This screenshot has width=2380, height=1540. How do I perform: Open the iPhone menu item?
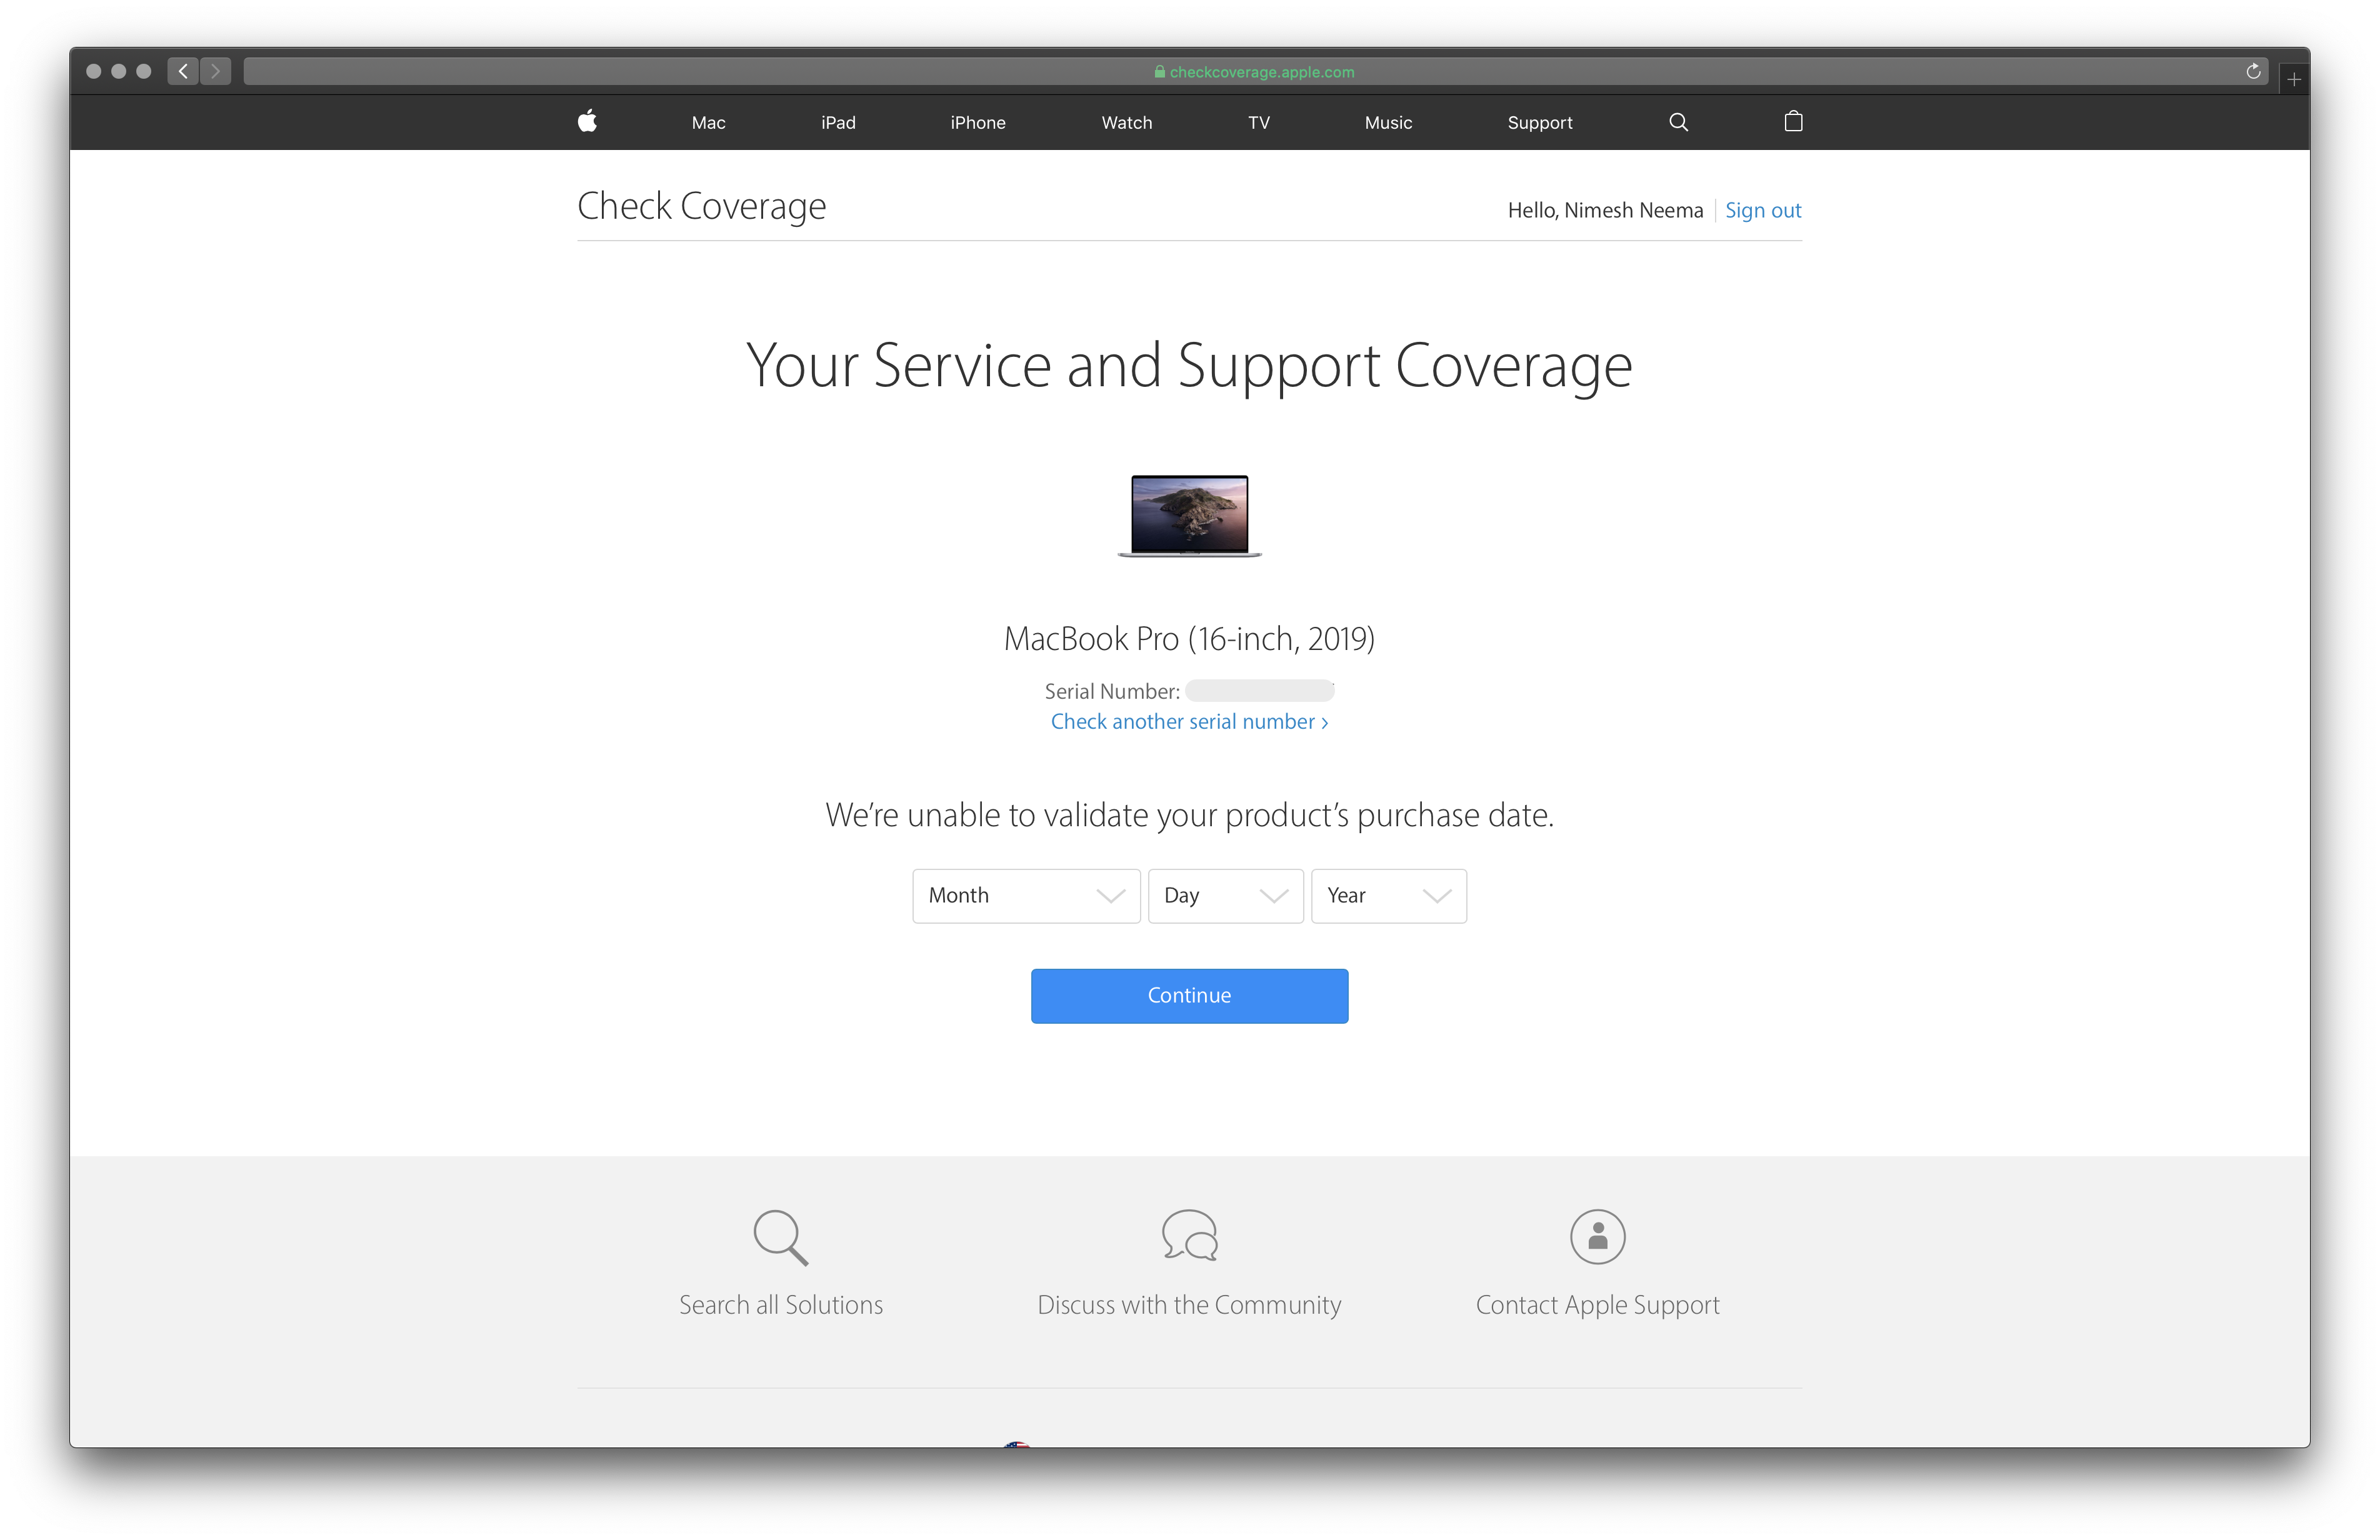point(978,122)
